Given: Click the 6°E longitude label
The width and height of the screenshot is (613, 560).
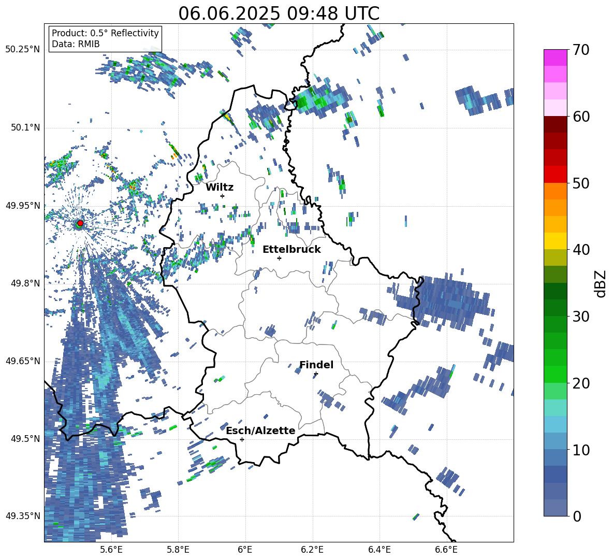Looking at the screenshot, I should [245, 550].
